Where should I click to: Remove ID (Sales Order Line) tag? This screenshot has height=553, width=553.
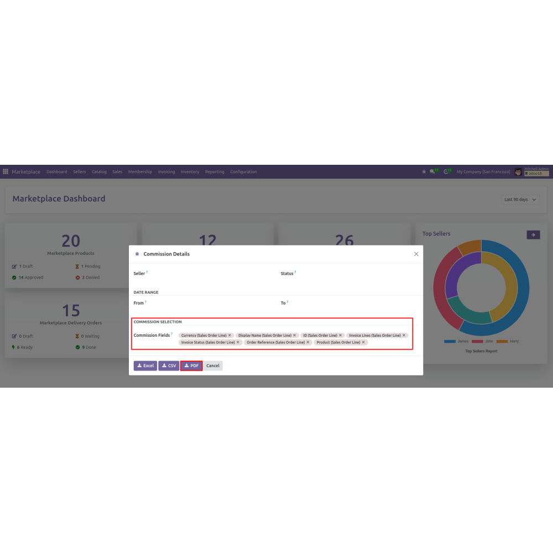[340, 335]
